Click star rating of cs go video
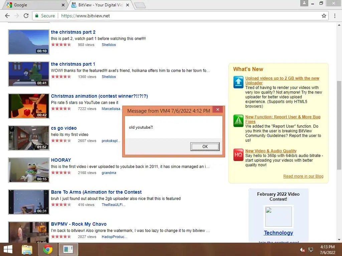The image size is (342, 256). (61, 141)
